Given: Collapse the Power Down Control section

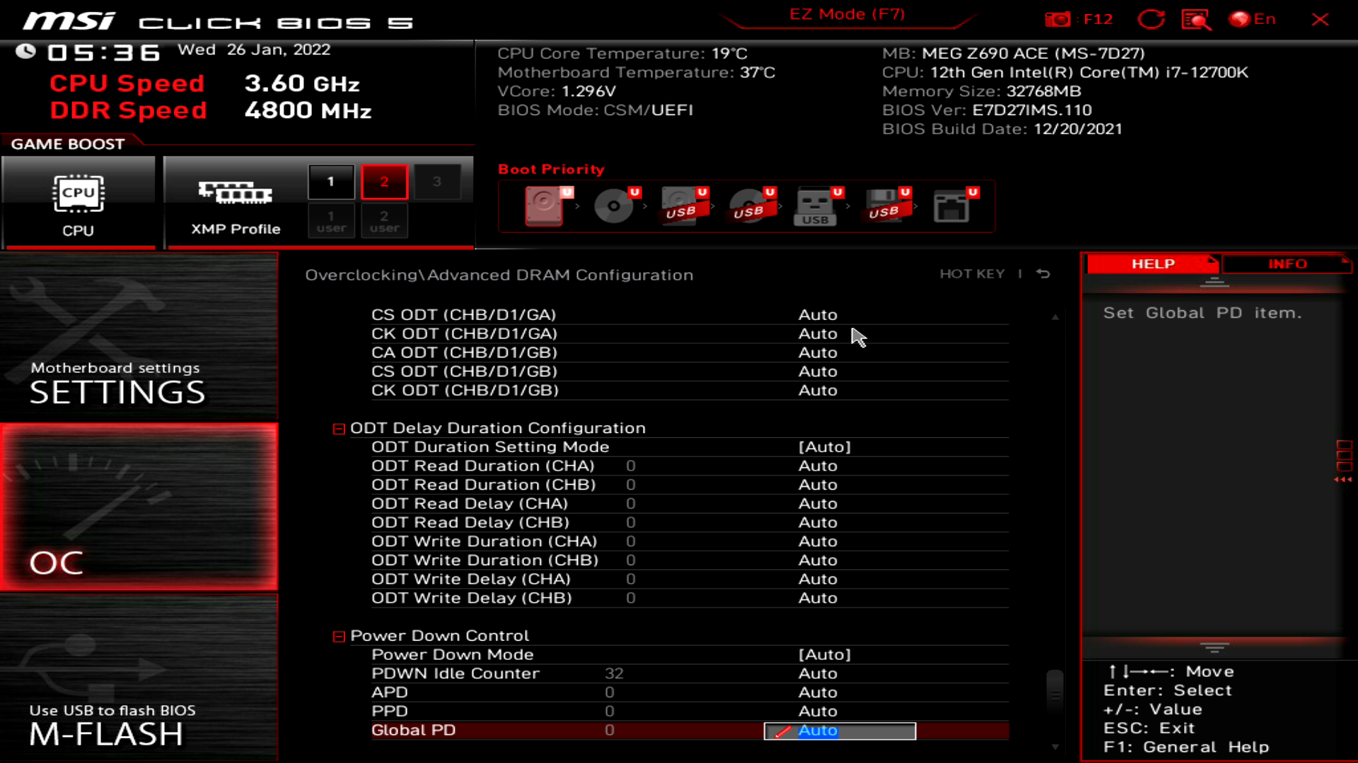Looking at the screenshot, I should point(339,635).
